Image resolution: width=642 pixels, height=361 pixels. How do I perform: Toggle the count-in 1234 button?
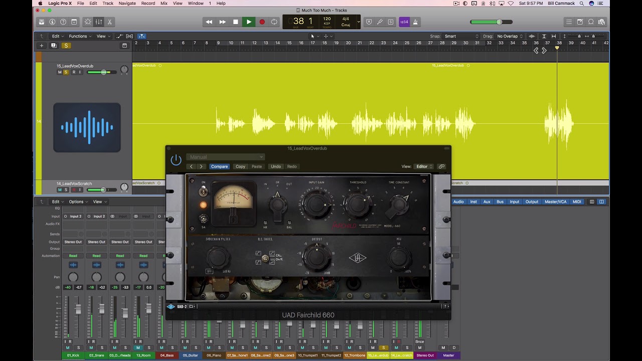(x=404, y=22)
